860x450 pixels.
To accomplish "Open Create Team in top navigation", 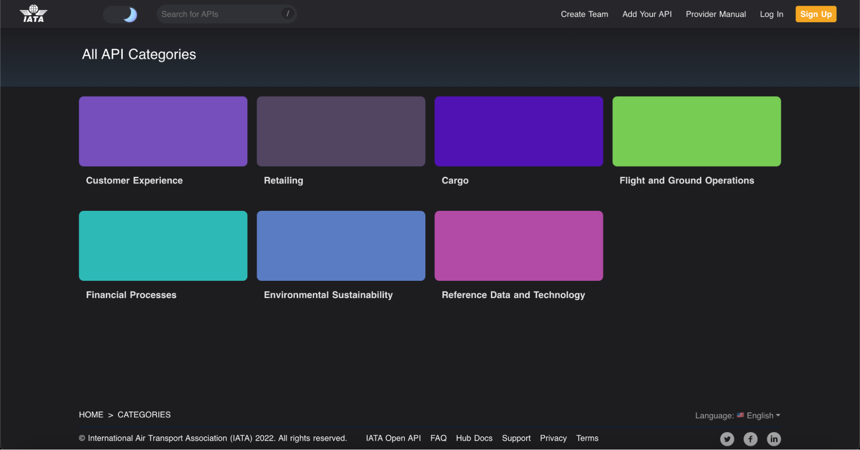I will click(584, 14).
